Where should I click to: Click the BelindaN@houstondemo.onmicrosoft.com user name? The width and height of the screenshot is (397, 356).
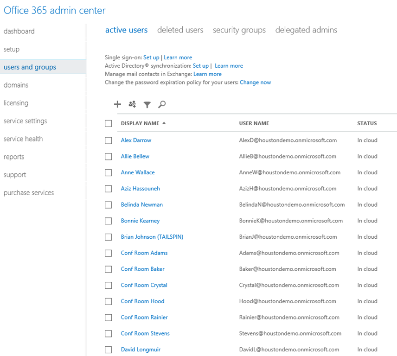point(292,204)
